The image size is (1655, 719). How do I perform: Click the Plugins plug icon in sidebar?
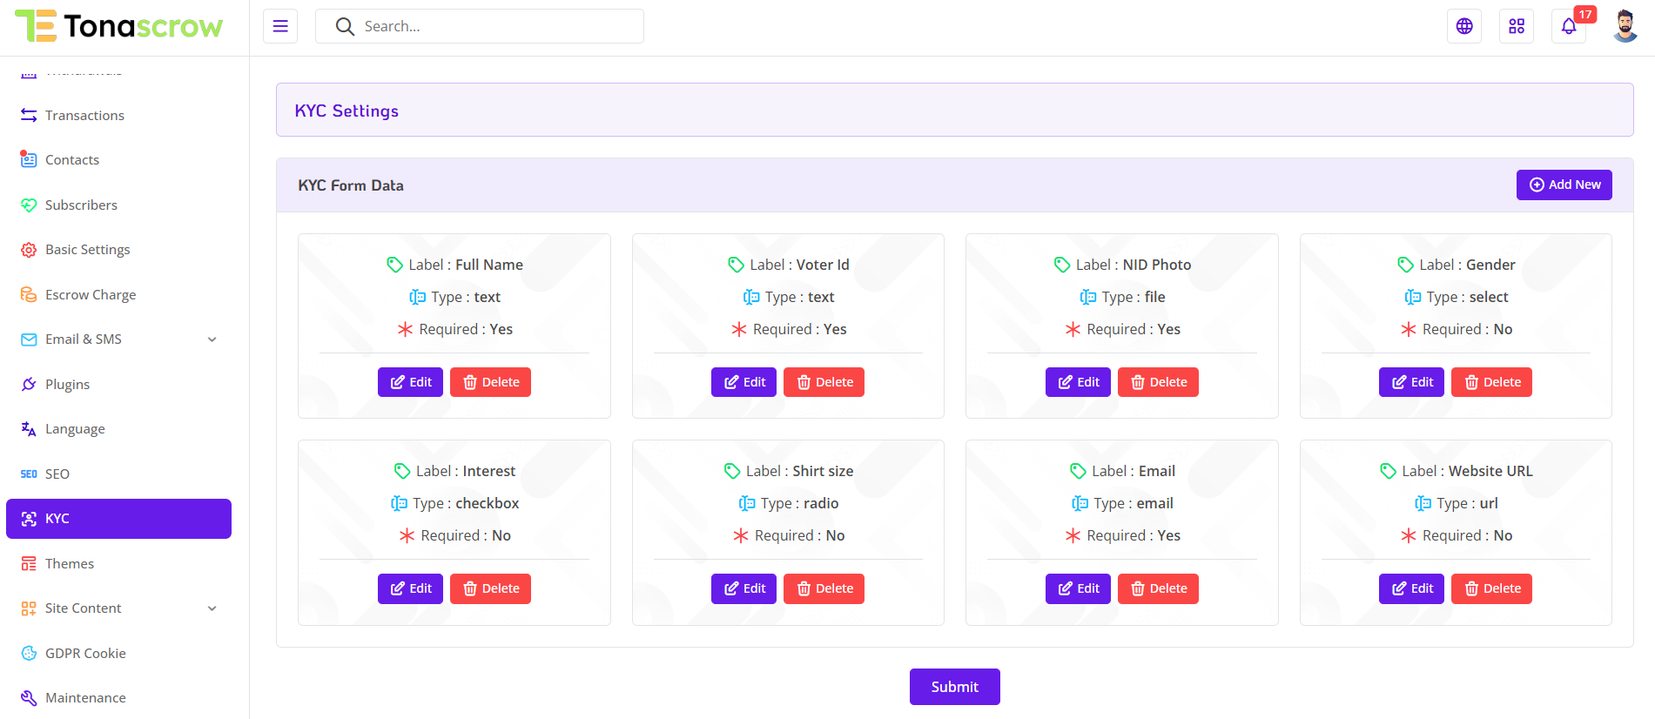(29, 384)
